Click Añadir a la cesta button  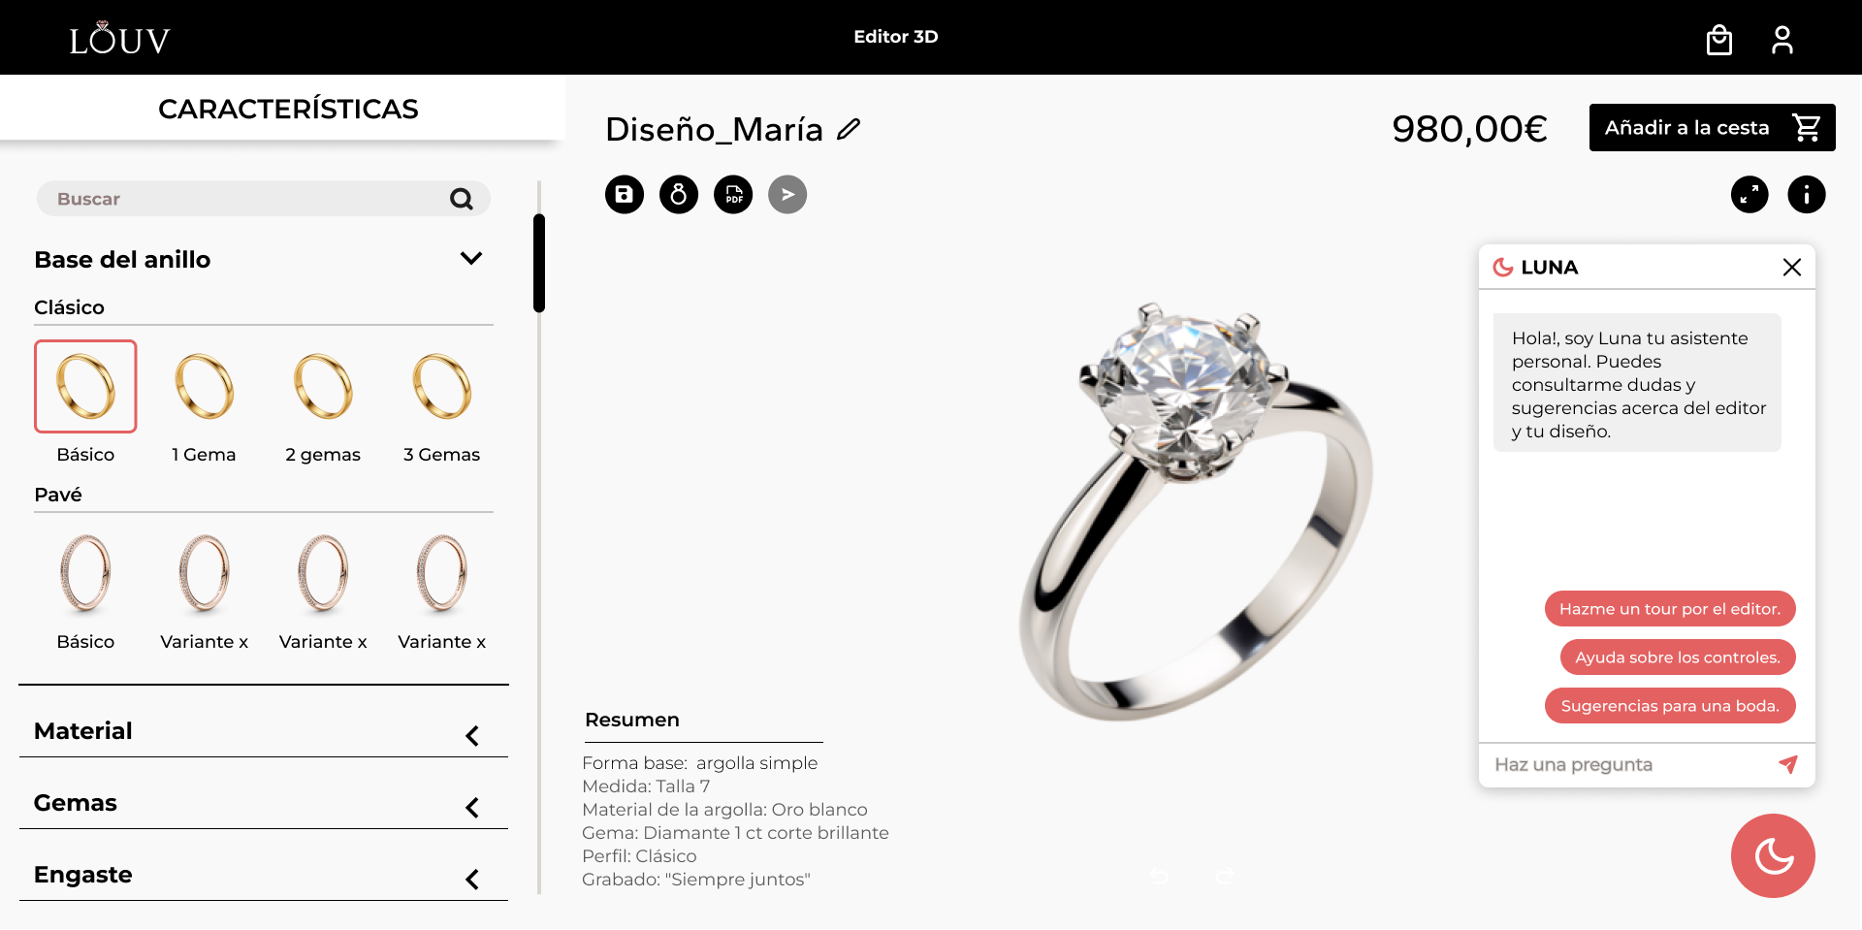point(1712,127)
